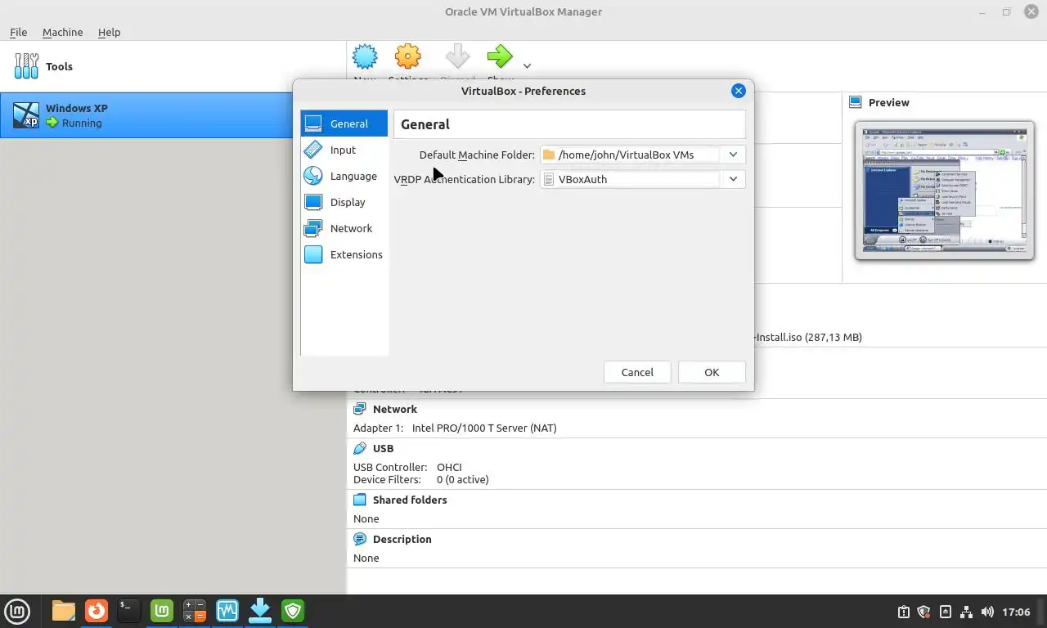Click the Shared folders icon in details
Image resolution: width=1047 pixels, height=628 pixels.
tap(360, 500)
